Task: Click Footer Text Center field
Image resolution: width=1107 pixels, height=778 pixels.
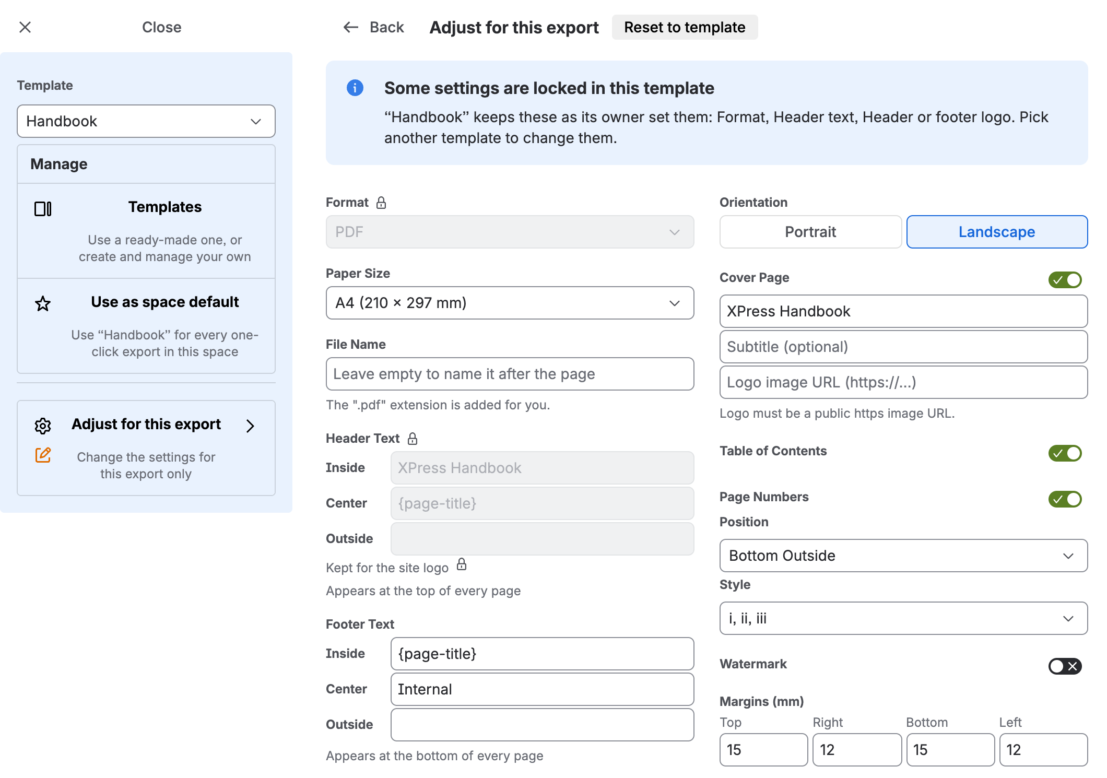Action: [x=542, y=689]
